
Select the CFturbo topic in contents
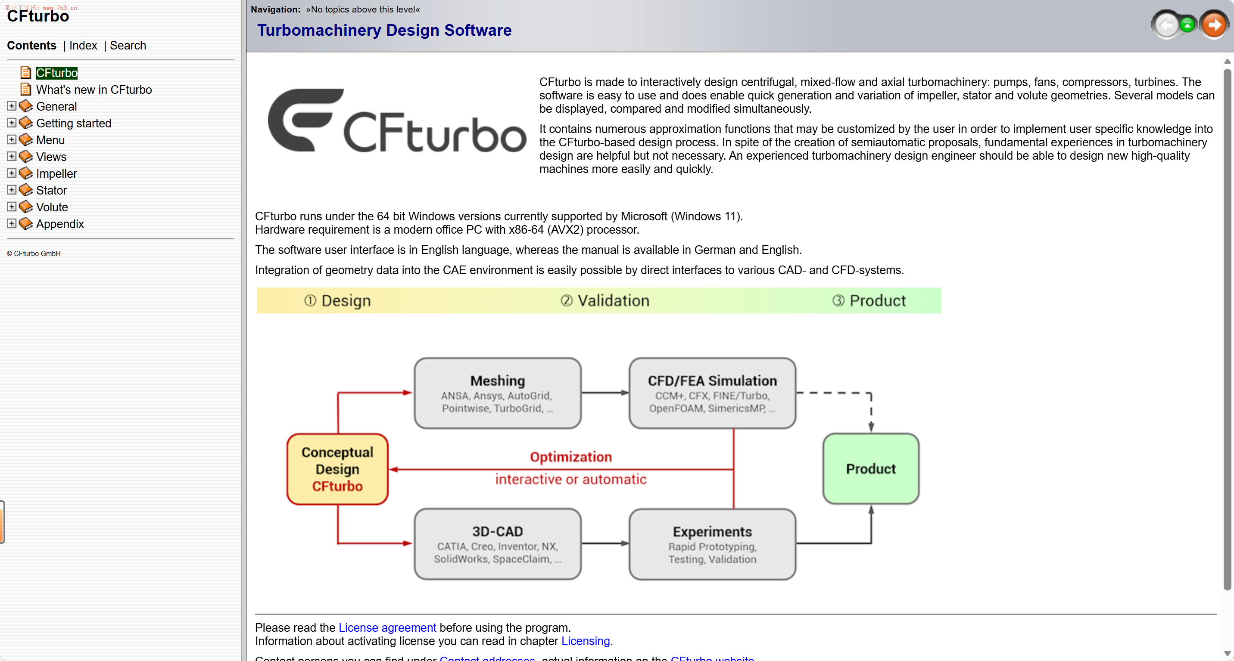coord(56,73)
